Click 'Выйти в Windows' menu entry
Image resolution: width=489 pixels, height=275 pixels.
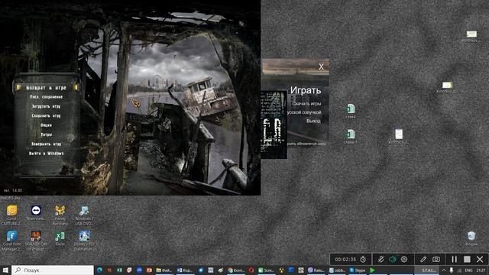(46, 154)
